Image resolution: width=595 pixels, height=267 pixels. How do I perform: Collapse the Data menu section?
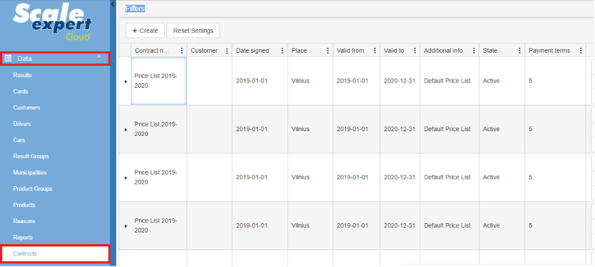point(99,57)
